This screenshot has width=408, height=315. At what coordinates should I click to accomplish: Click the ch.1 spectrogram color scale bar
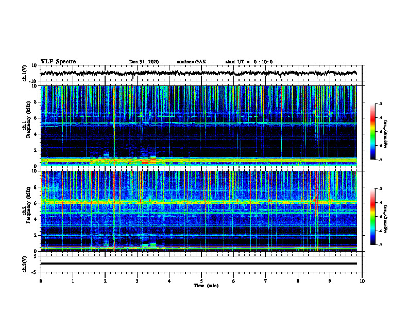tap(372, 132)
